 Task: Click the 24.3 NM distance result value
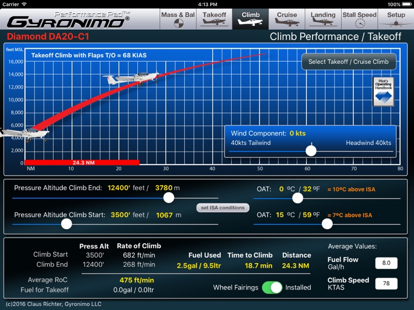(295, 265)
